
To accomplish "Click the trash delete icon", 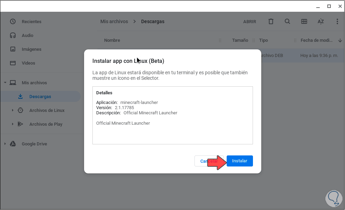I will (271, 21).
